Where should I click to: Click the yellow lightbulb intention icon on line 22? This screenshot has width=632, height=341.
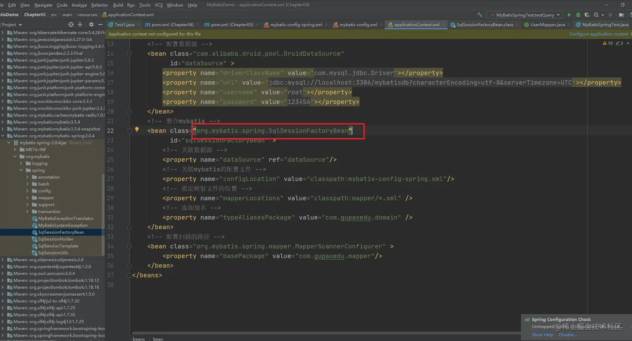click(x=137, y=130)
